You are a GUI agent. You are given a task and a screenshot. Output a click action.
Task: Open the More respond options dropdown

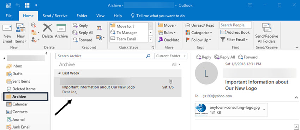pos(101,37)
